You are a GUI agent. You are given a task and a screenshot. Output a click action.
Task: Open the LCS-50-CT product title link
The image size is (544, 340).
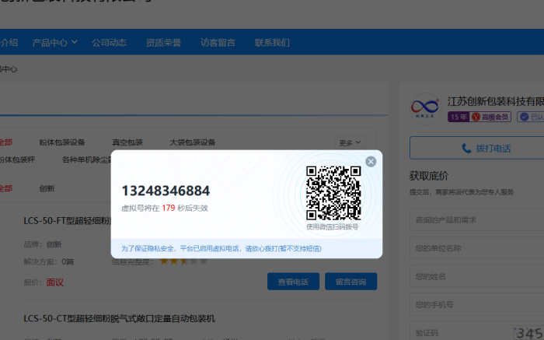(x=119, y=318)
